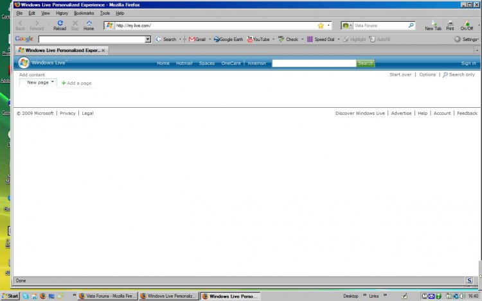Open the Help menu
Viewport: 482px width, 301px height.
point(120,13)
